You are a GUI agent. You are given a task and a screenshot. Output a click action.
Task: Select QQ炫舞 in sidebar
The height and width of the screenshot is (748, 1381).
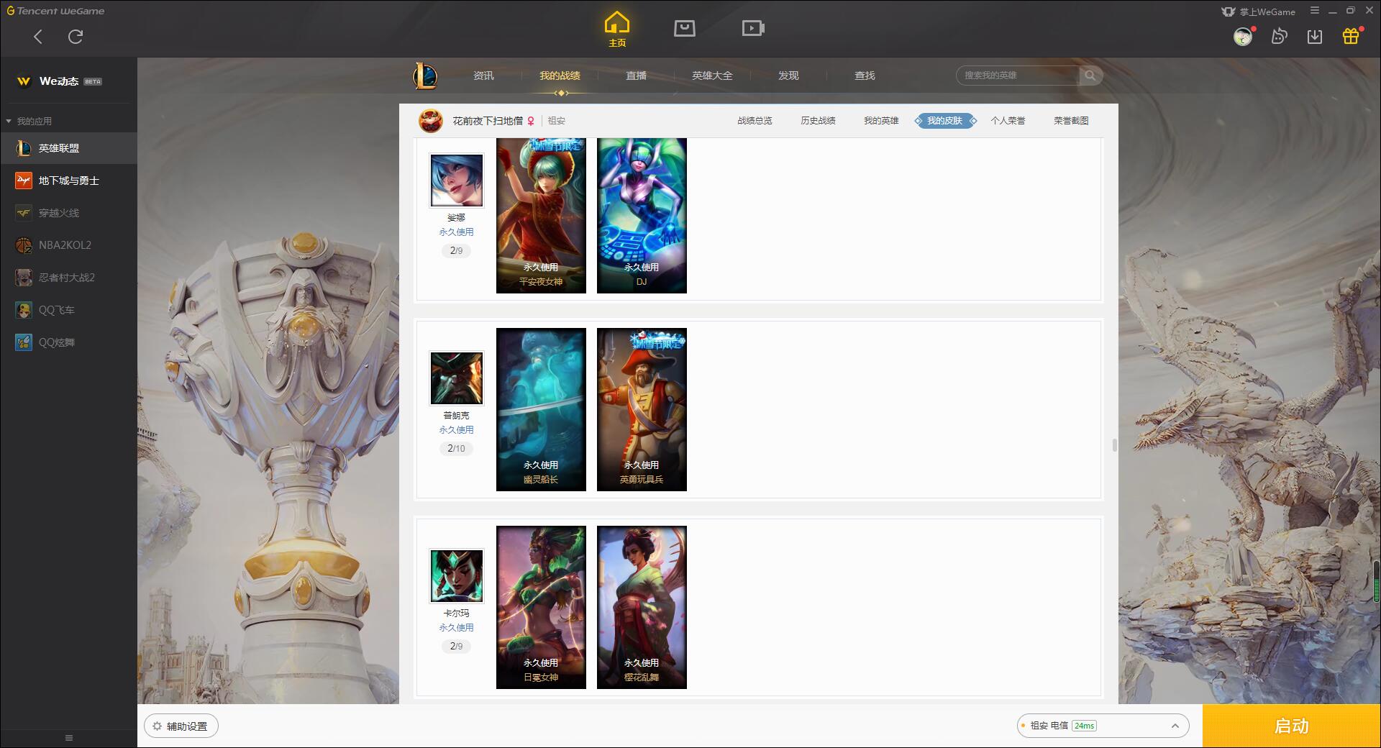point(68,342)
